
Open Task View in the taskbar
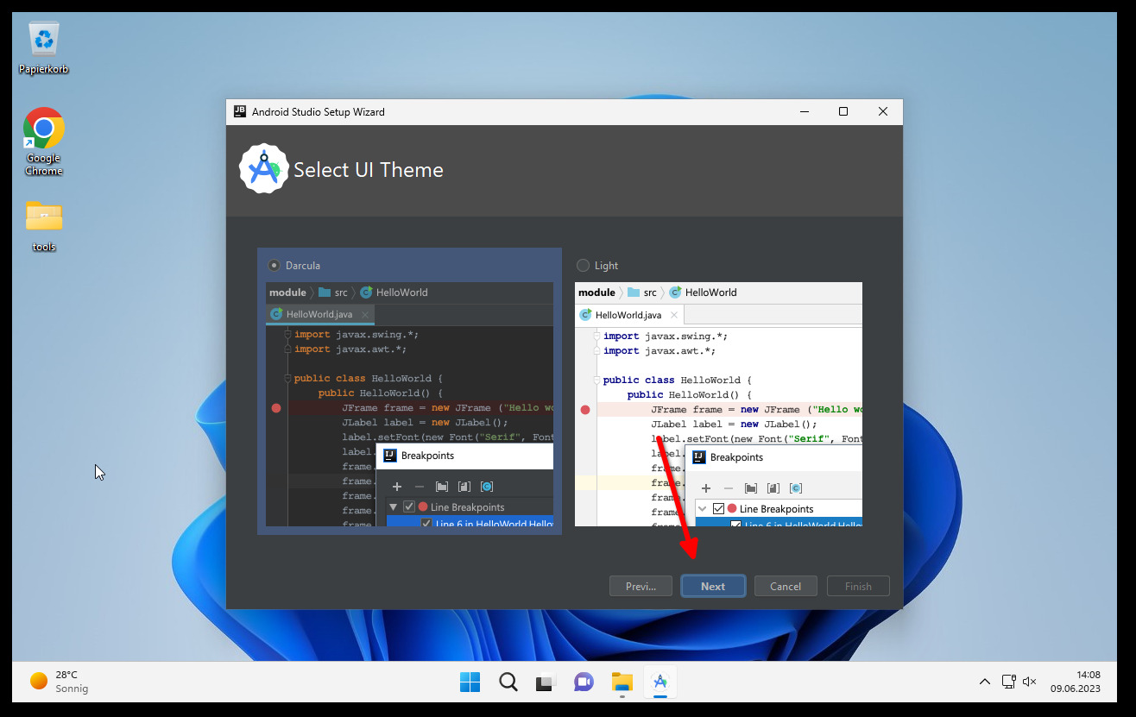pos(546,682)
